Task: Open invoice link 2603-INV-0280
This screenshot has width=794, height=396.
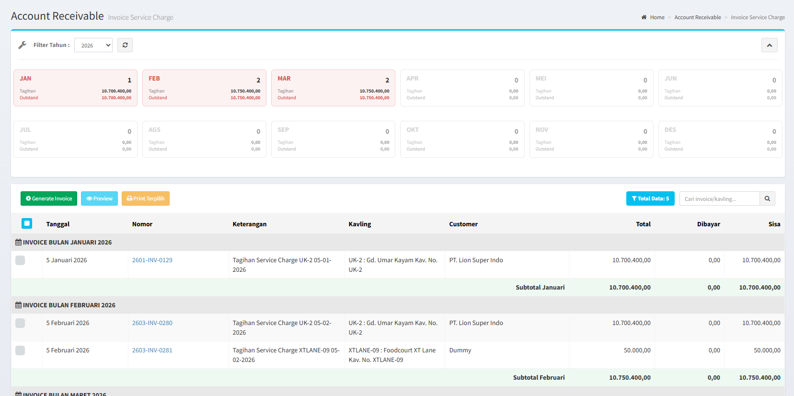Action: tap(152, 323)
